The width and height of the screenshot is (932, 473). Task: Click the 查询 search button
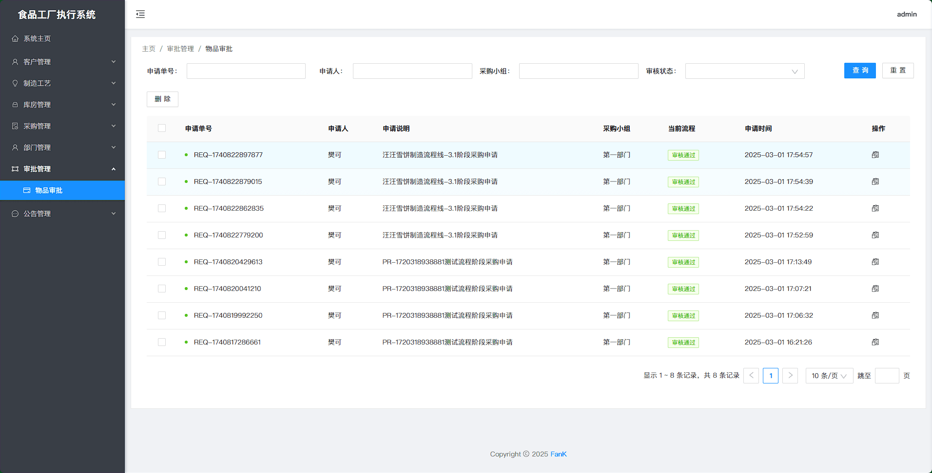coord(859,71)
